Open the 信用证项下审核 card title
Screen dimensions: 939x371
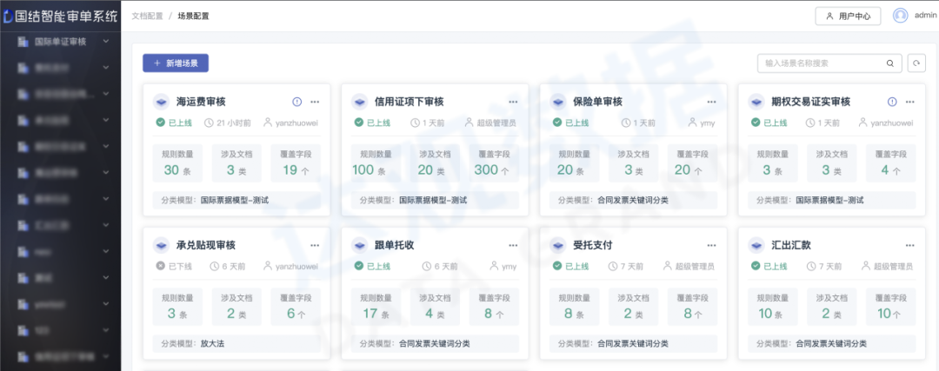pos(409,102)
